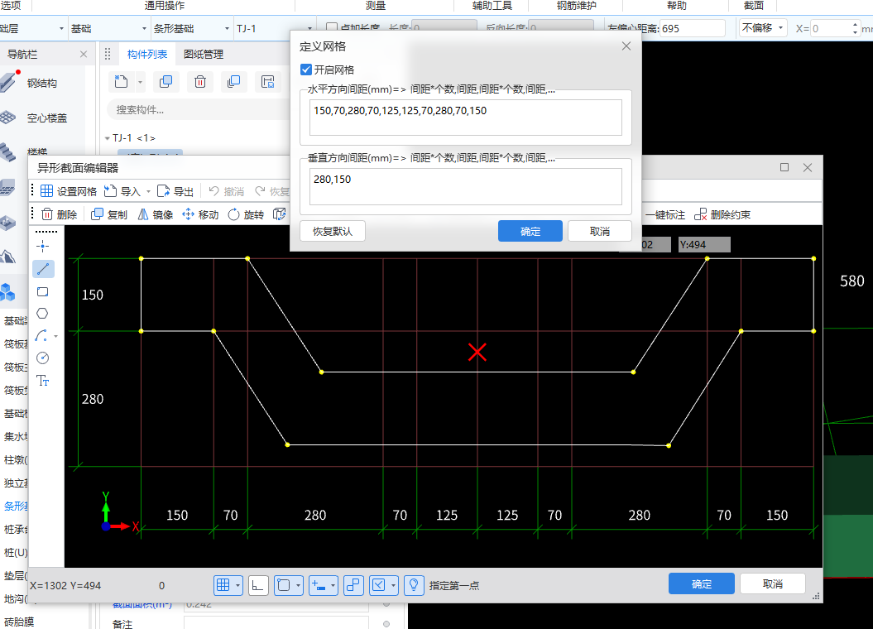The width and height of the screenshot is (873, 629).
Task: Expand the arc tool dropdown arrow
Action: (55, 336)
